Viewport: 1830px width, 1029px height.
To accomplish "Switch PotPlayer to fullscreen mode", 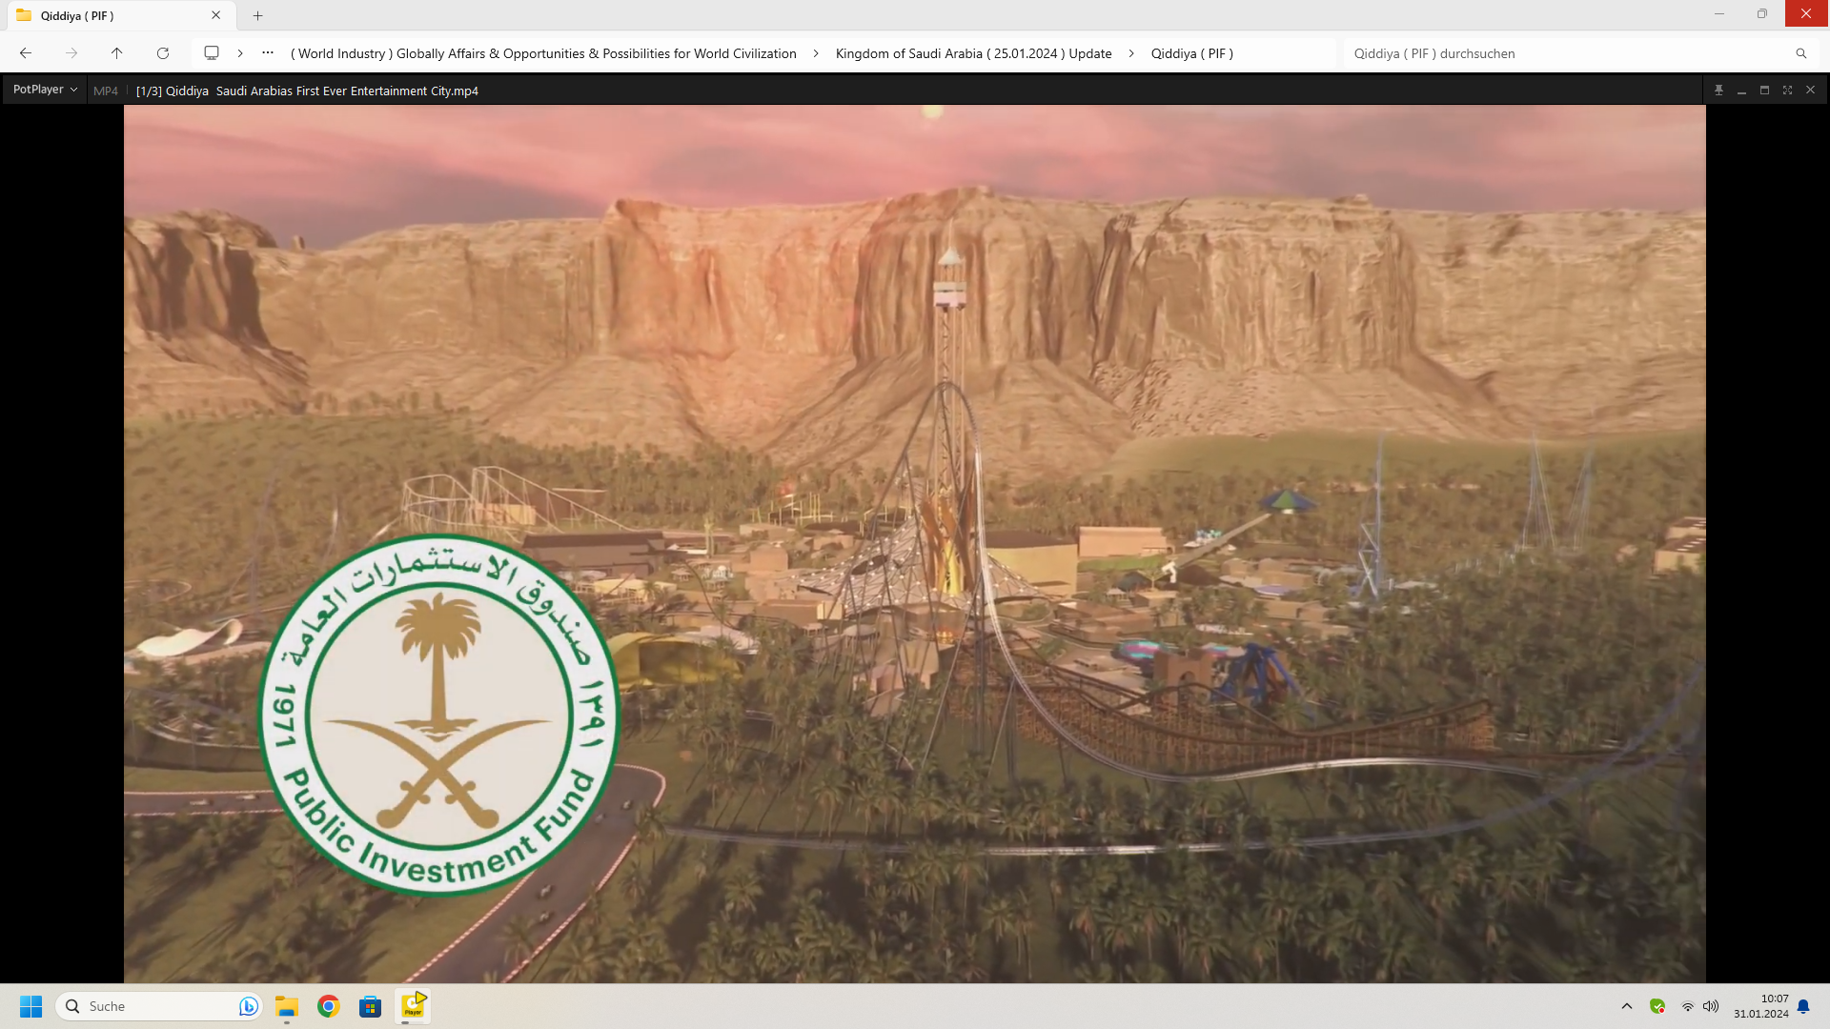I will click(x=1787, y=90).
